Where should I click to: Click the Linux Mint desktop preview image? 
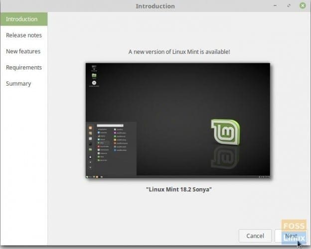point(178,121)
